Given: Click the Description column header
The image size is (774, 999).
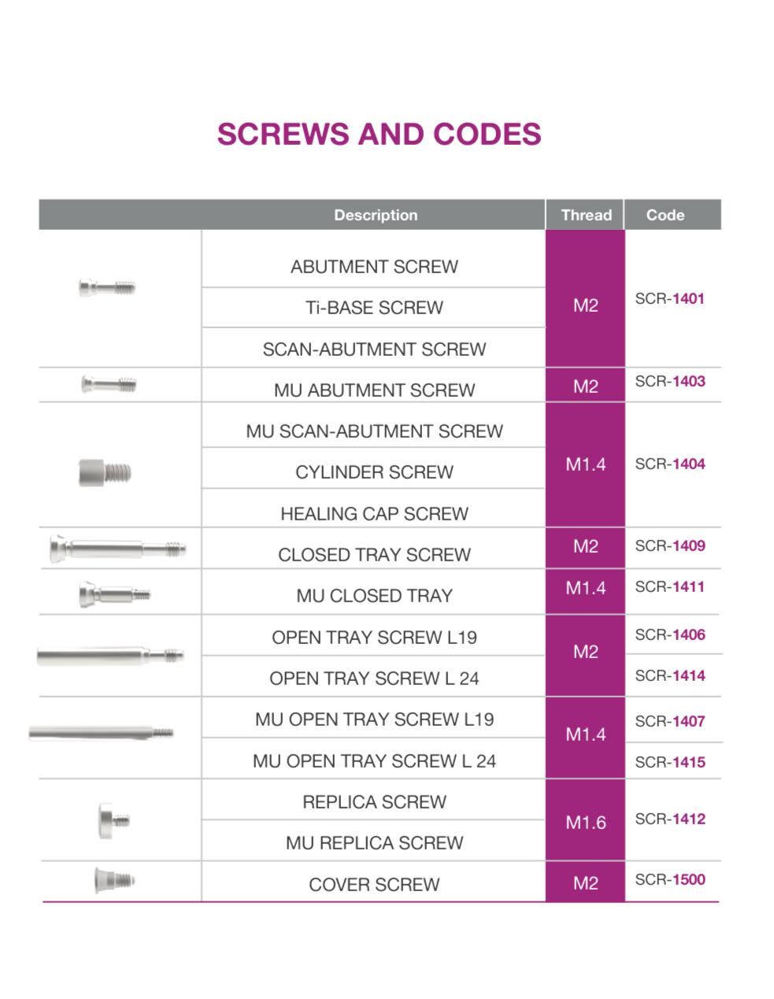Looking at the screenshot, I should click(376, 215).
